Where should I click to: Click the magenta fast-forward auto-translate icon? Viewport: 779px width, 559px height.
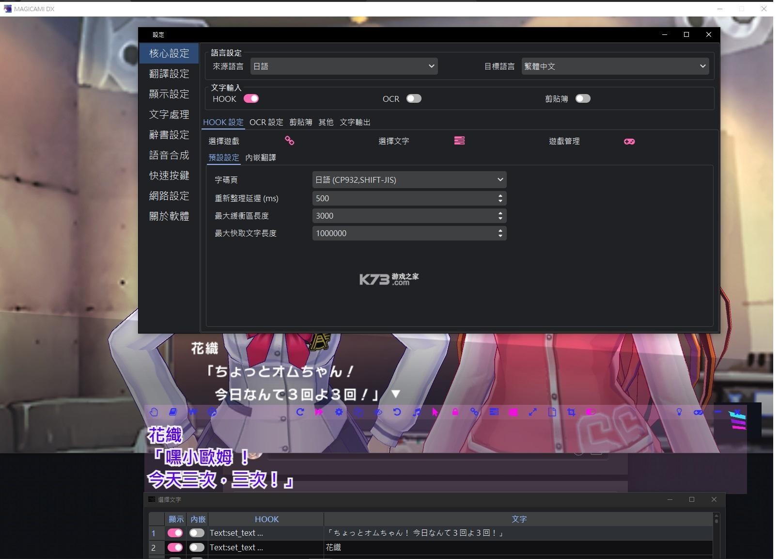[319, 412]
